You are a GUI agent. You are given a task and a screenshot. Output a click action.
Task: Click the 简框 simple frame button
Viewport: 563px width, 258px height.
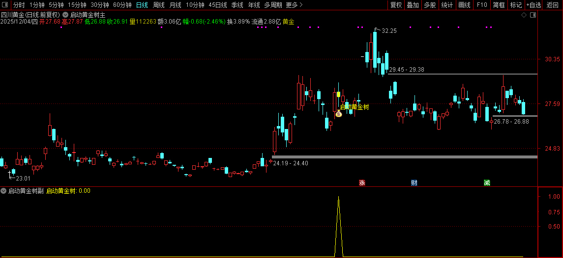click(499, 5)
